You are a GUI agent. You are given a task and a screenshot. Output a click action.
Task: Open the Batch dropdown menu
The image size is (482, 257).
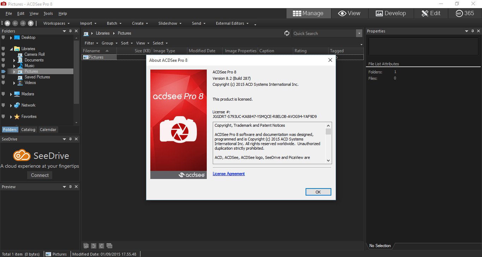click(x=114, y=23)
